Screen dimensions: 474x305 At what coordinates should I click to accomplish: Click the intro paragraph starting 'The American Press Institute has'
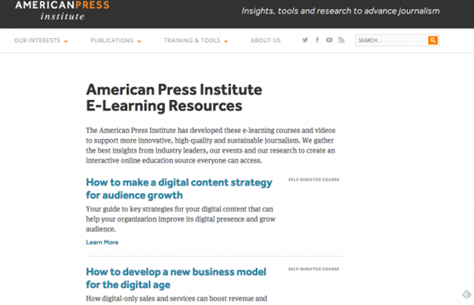(x=211, y=145)
